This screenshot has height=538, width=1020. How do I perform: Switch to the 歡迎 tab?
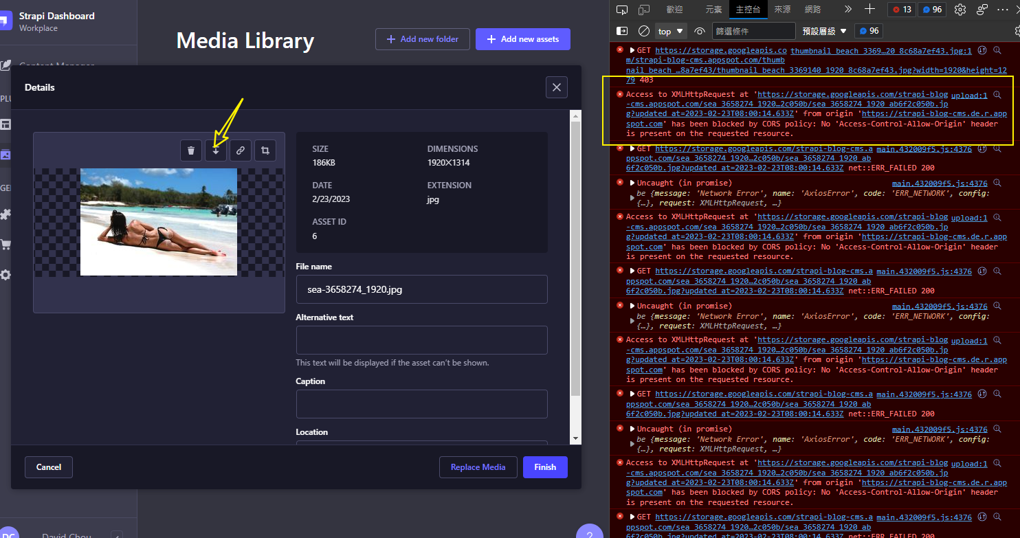[x=674, y=10]
